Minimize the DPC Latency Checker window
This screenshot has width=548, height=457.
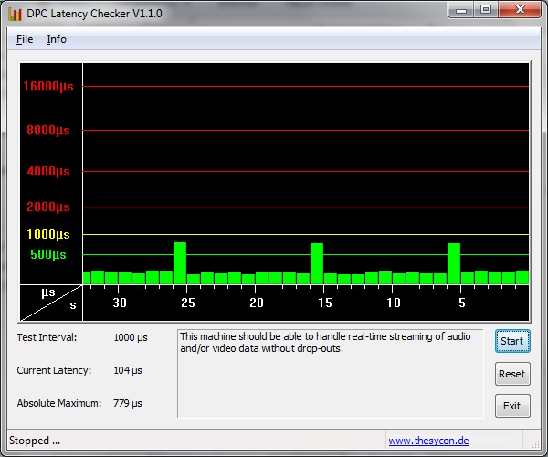(461, 10)
